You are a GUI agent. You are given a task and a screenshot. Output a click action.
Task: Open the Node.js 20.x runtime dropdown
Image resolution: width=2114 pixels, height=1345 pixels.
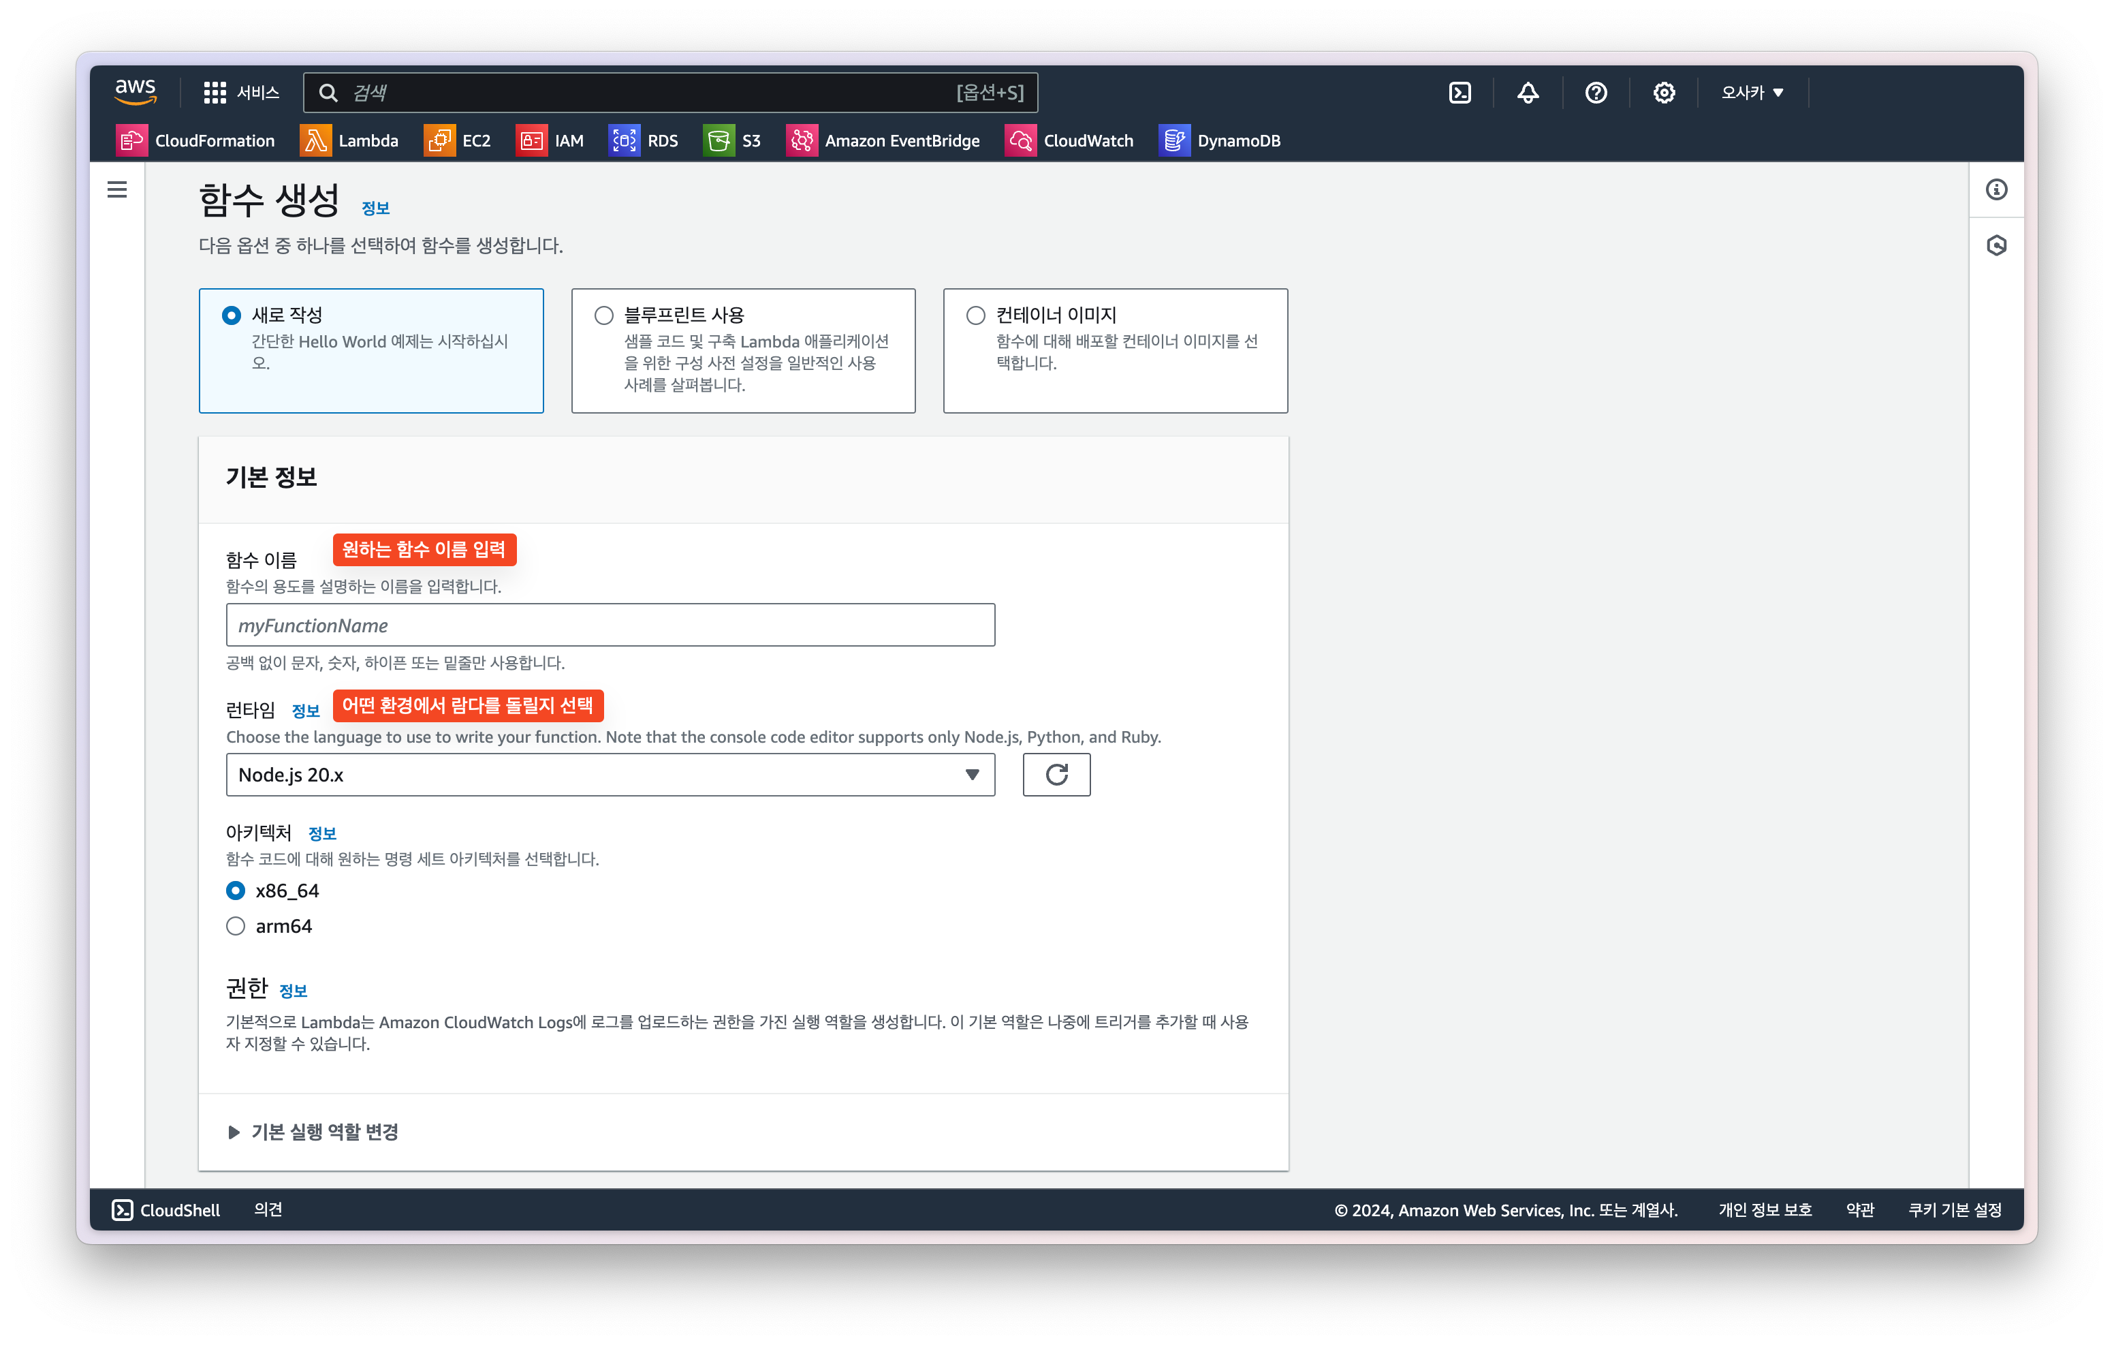click(x=610, y=774)
